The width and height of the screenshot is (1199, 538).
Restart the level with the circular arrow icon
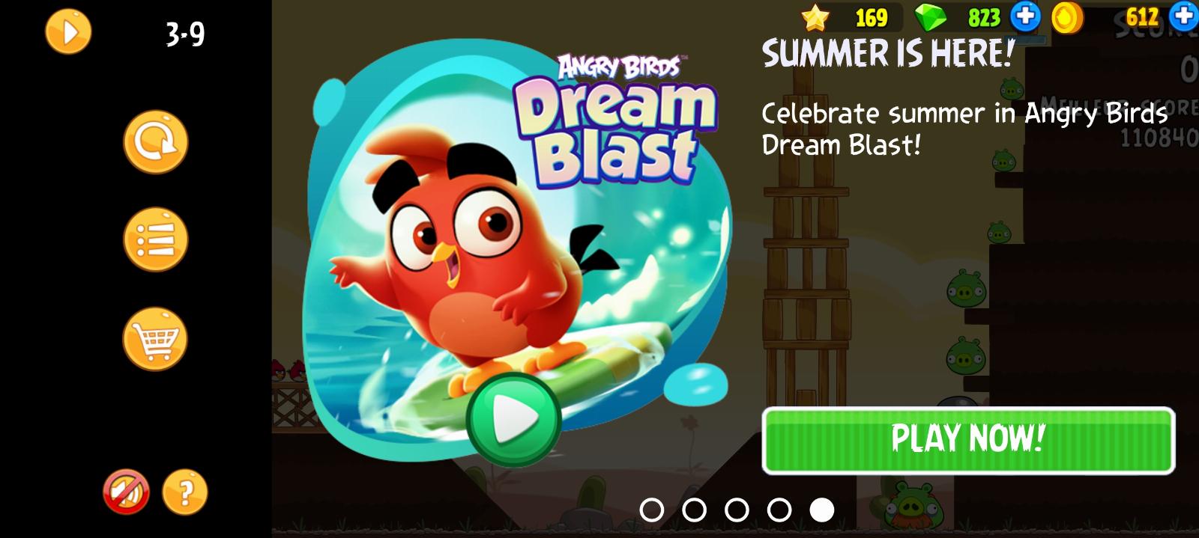tap(155, 142)
